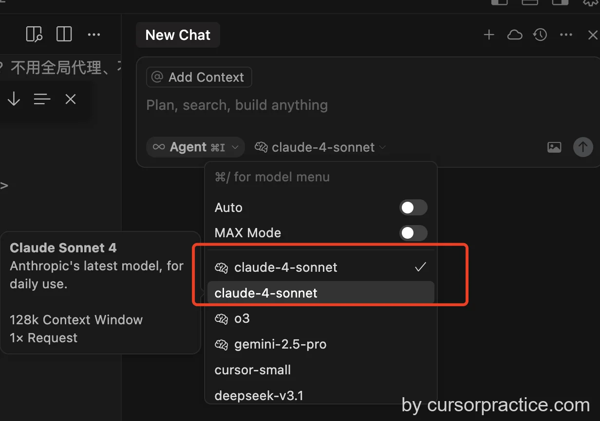
Task: Show chat history clock icon
Action: (x=540, y=35)
